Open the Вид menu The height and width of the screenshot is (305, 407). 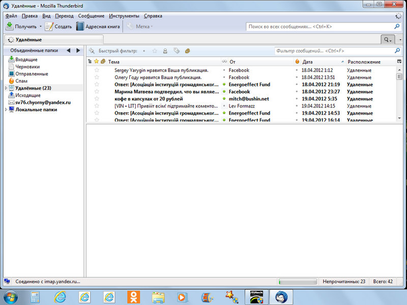pyautogui.click(x=46, y=16)
